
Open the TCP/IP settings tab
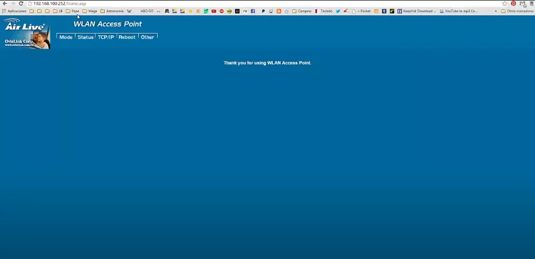pos(106,37)
